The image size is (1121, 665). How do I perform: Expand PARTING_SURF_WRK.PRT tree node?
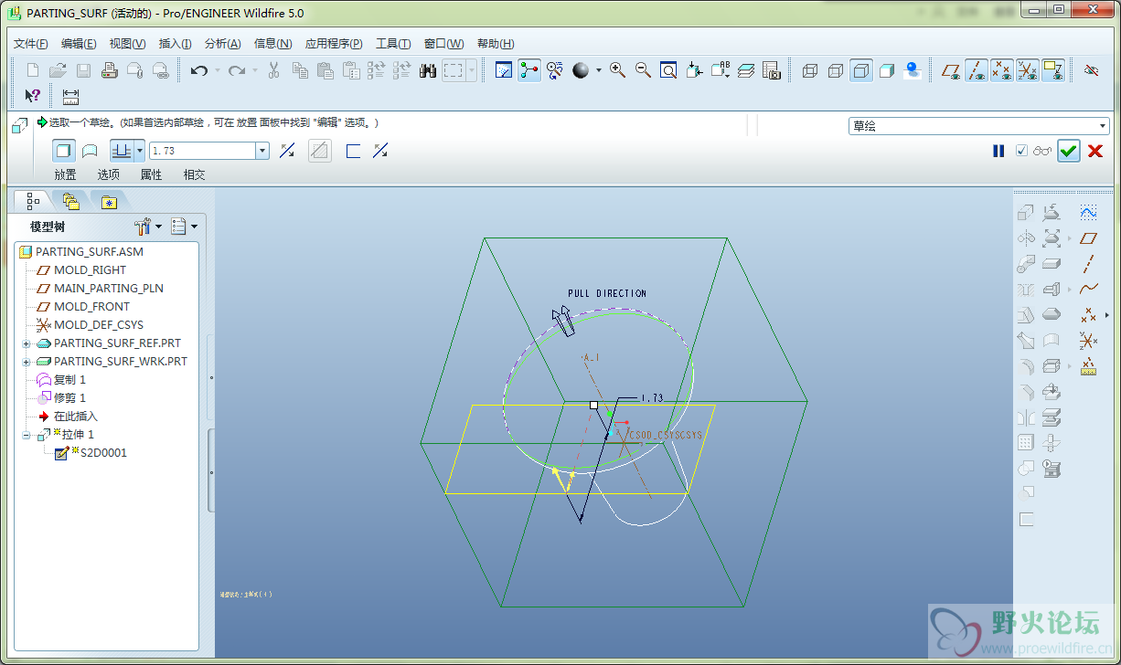27,362
